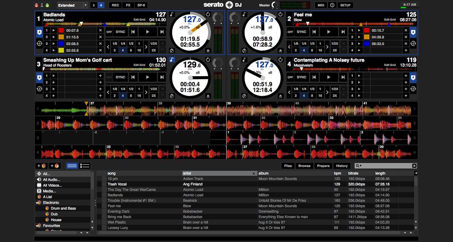The width and height of the screenshot is (453, 242).
Task: Trigger Badlands cue 2 play arrow
Action: tap(53, 37)
